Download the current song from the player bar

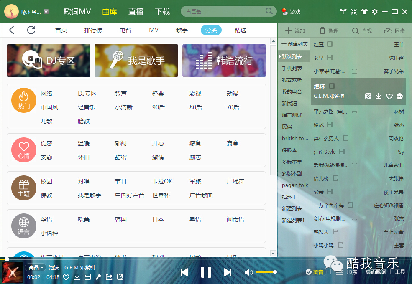[77, 277]
